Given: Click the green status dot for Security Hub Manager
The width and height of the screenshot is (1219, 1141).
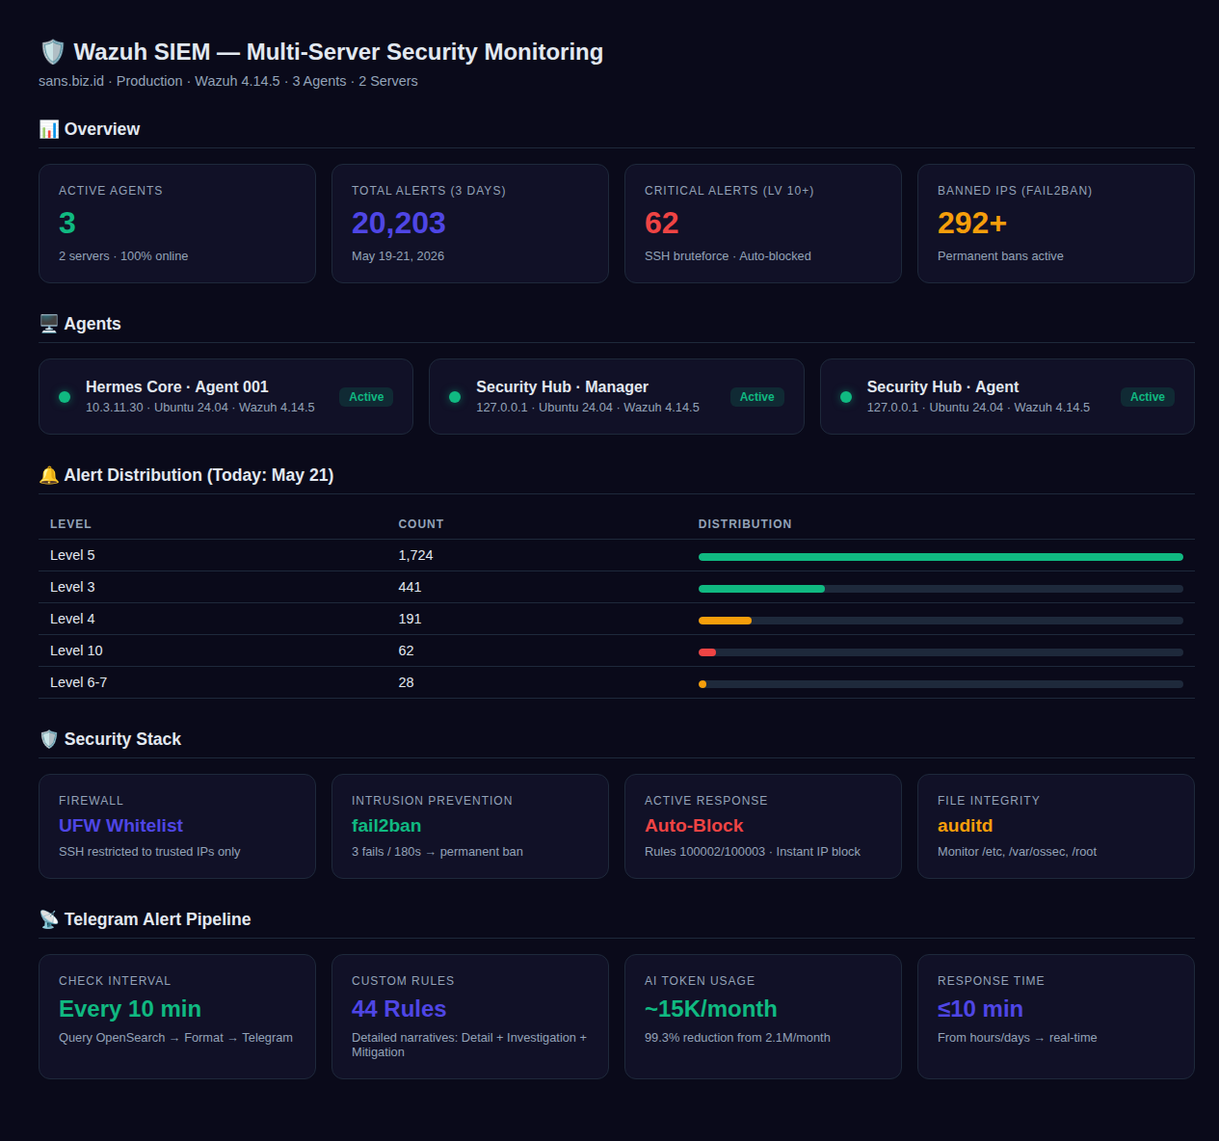Looking at the screenshot, I should [455, 397].
